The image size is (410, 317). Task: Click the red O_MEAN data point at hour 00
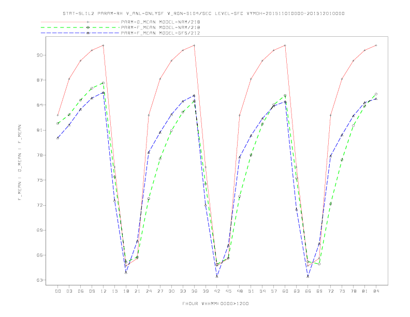58,115
